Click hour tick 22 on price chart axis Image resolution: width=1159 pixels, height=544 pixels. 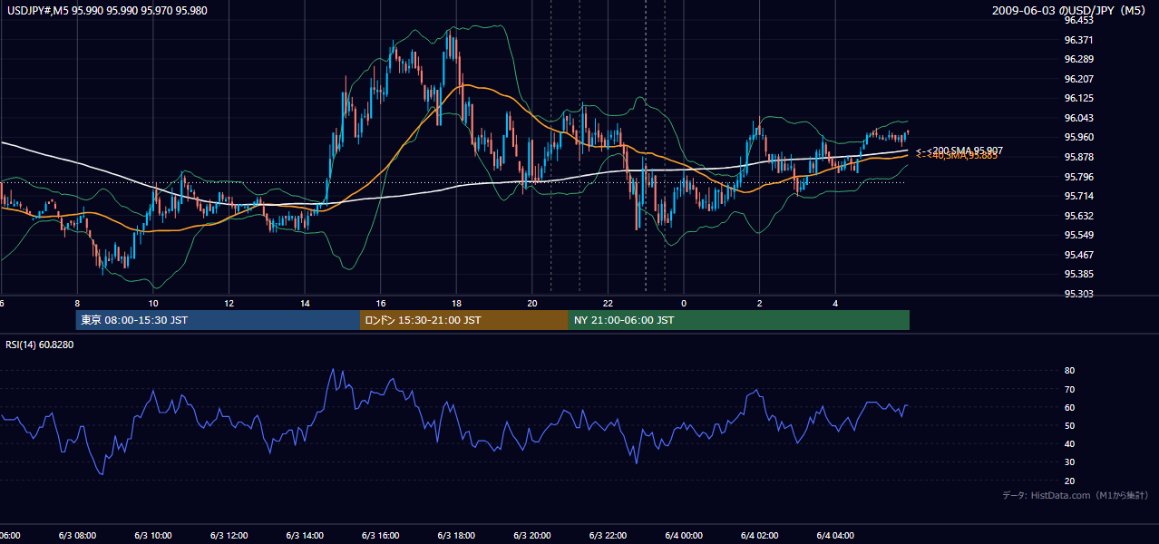coord(609,303)
